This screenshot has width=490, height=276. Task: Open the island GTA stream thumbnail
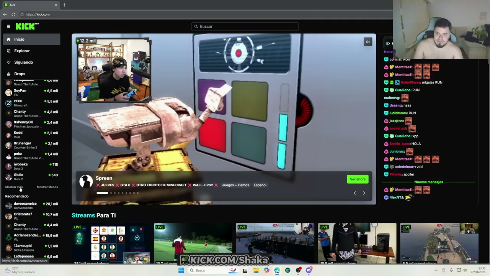coord(439,243)
